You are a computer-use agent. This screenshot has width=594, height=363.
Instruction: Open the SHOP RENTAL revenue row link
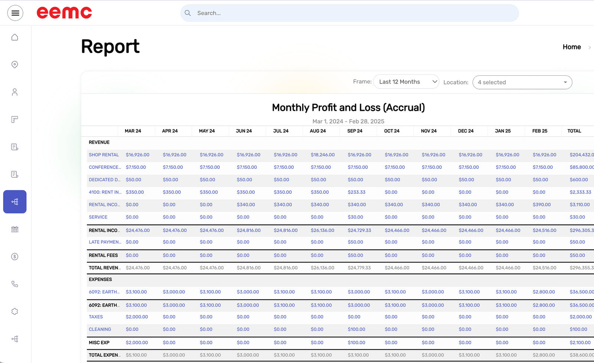[104, 155]
